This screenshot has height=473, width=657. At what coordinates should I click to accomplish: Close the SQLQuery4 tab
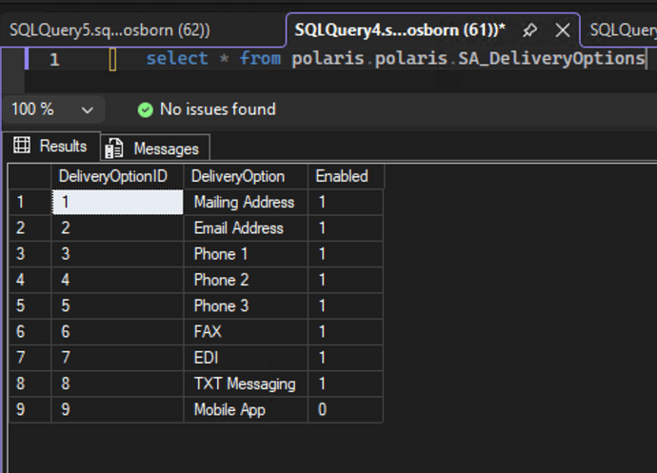563,30
